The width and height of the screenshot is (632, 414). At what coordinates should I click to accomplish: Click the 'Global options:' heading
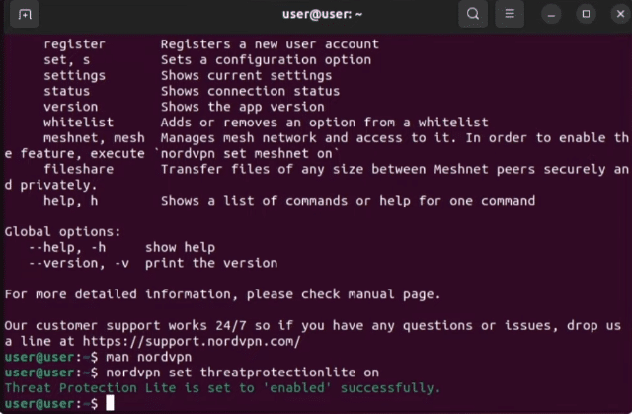(x=63, y=232)
